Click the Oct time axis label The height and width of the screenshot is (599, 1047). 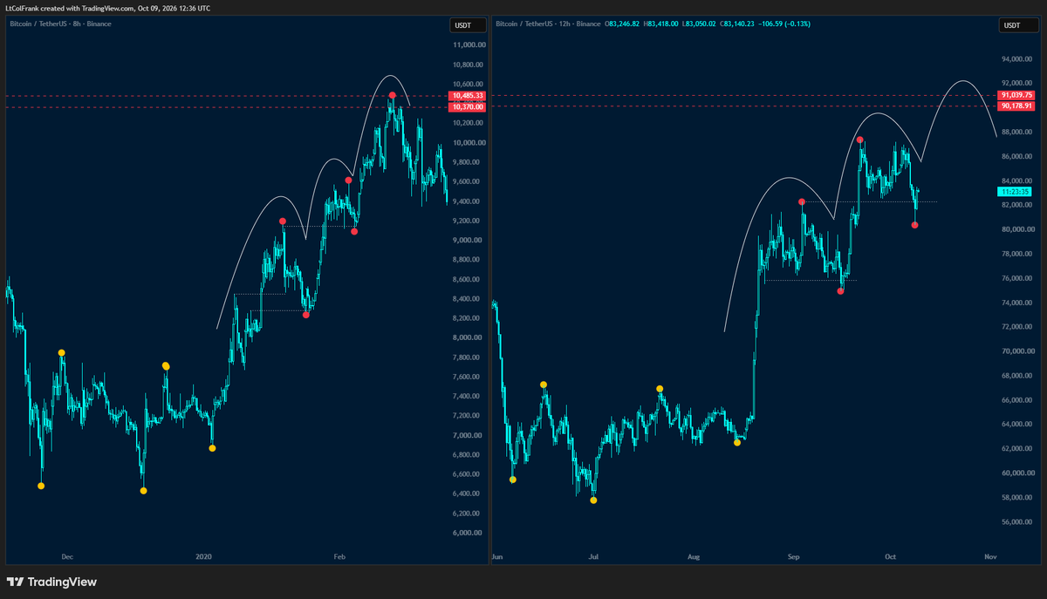click(891, 556)
